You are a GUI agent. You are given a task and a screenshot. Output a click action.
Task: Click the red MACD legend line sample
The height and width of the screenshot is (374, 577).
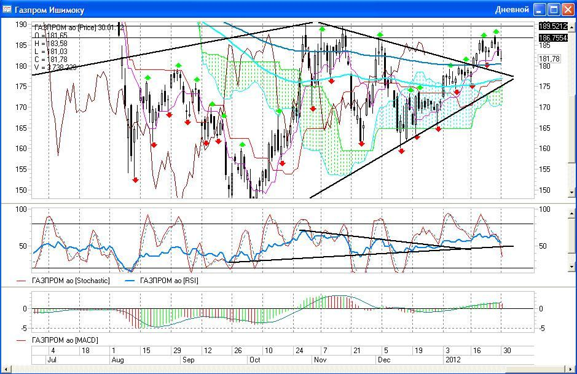(x=22, y=341)
